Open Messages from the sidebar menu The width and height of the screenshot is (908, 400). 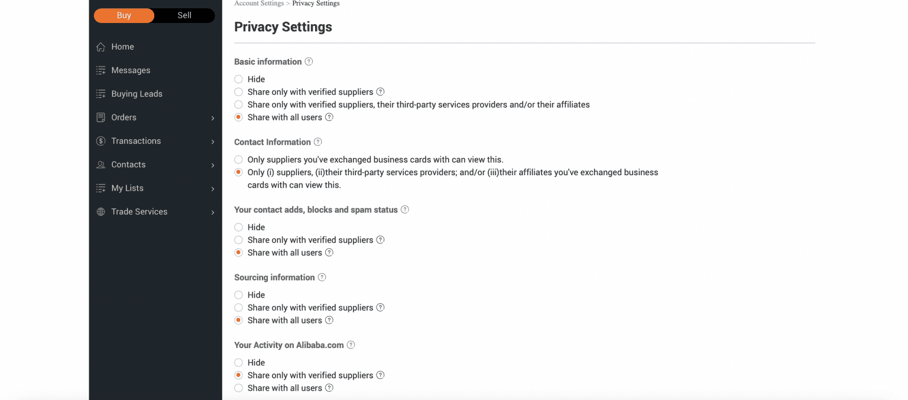point(131,71)
